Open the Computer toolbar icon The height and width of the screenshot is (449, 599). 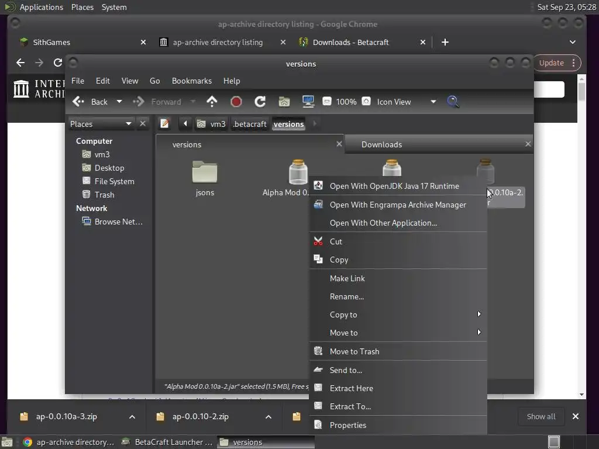coord(308,102)
